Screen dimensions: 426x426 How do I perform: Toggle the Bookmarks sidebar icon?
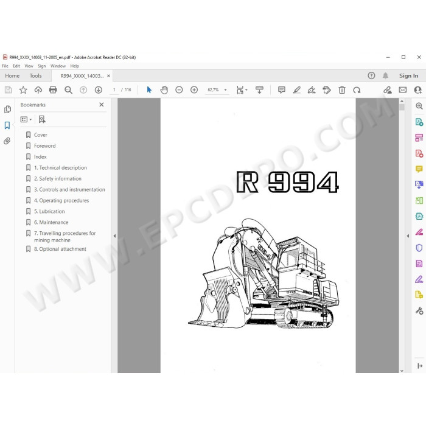7,125
